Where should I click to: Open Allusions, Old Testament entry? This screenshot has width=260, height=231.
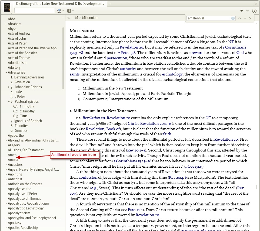click(x=26, y=150)
